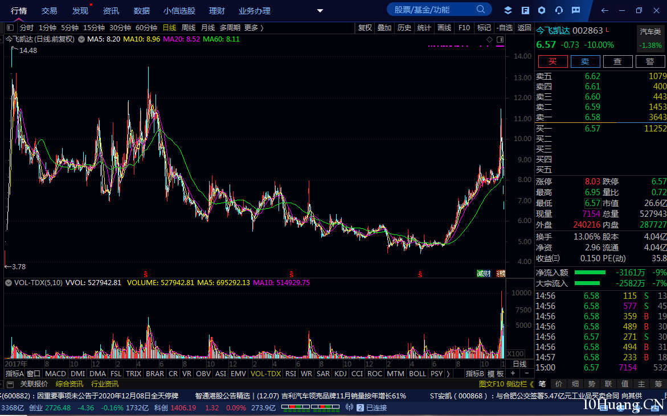Click the minus zoom button under volume chart
Viewport: 667px width, 416px height.
(527, 373)
